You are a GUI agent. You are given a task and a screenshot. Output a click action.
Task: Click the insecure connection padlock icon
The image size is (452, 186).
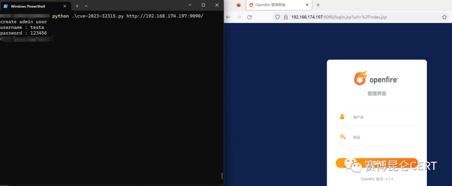click(x=286, y=17)
